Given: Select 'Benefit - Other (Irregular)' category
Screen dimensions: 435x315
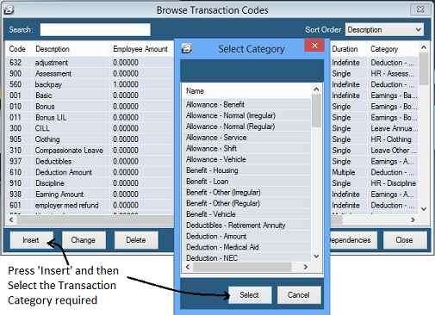Looking at the screenshot, I should [246, 192].
